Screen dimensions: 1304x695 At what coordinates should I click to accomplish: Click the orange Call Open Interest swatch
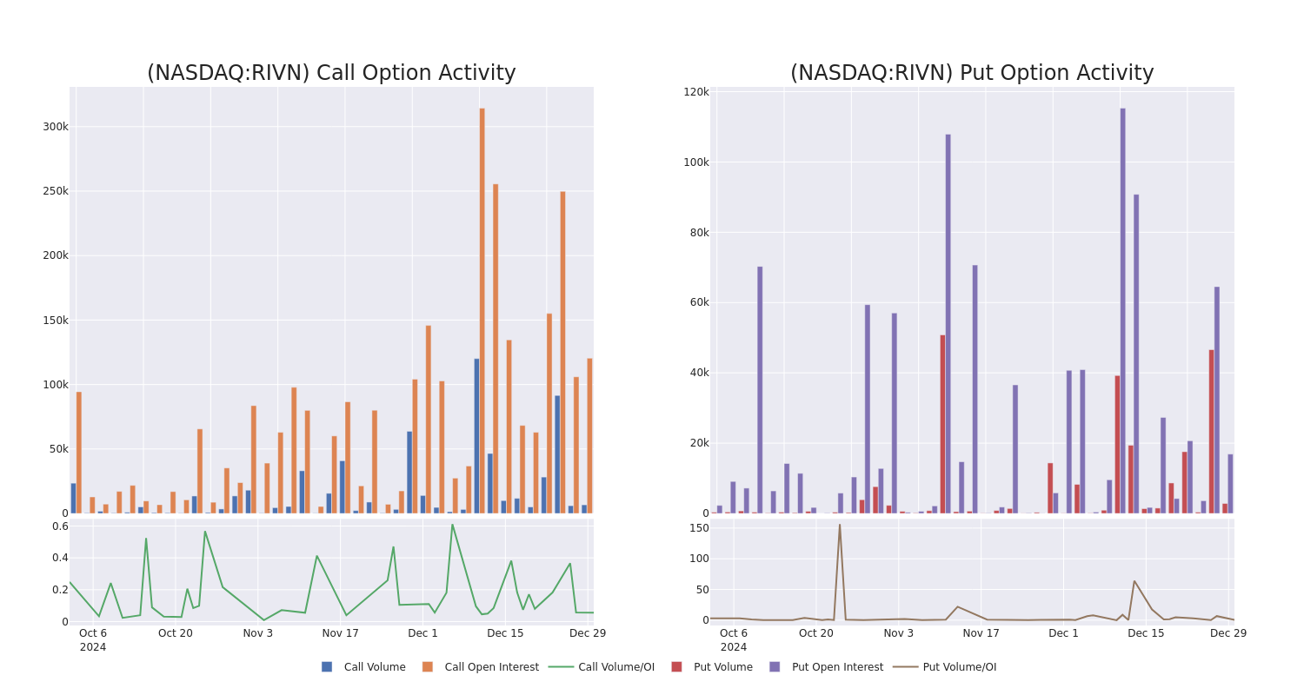pyautogui.click(x=428, y=667)
